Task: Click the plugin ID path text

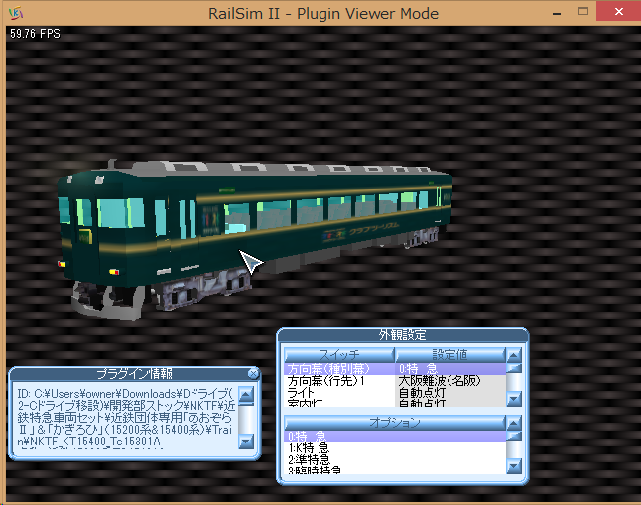Action: 125,417
